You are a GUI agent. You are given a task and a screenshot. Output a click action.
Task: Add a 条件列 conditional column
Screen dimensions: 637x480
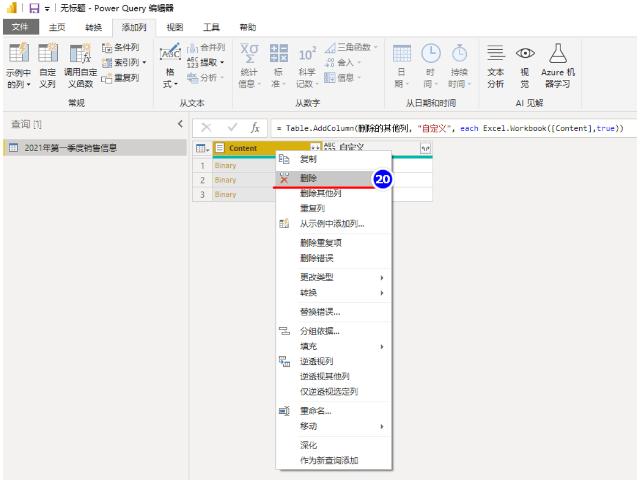(x=120, y=47)
